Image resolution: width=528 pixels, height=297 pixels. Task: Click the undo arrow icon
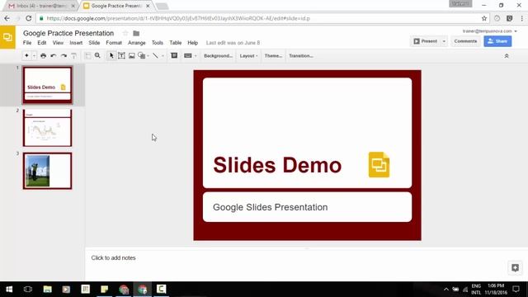pyautogui.click(x=53, y=56)
